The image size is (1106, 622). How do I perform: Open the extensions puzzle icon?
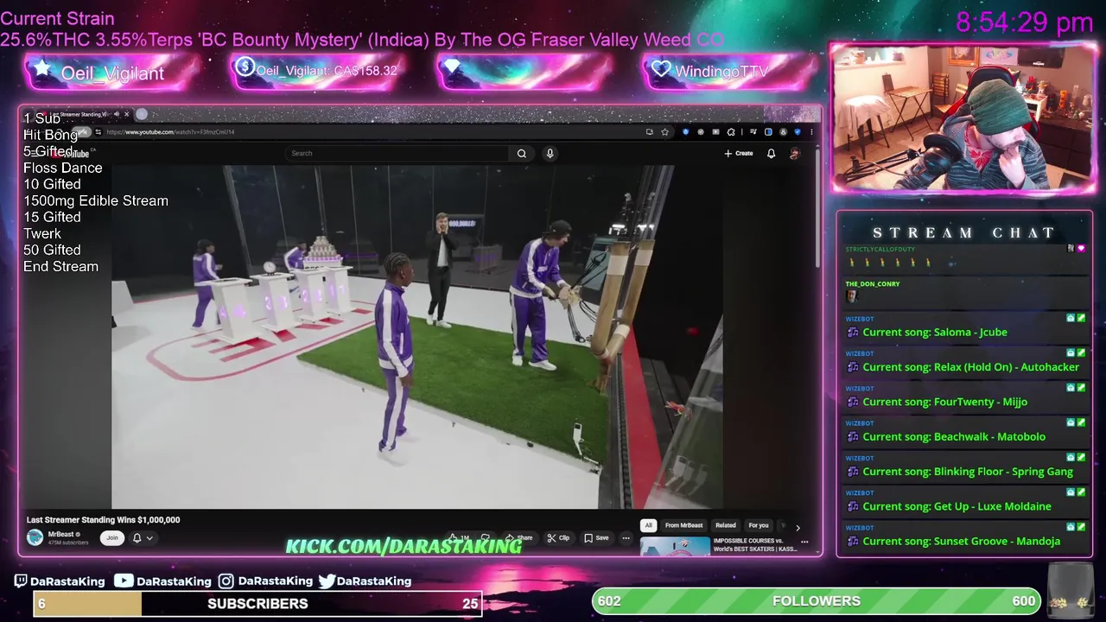731,132
